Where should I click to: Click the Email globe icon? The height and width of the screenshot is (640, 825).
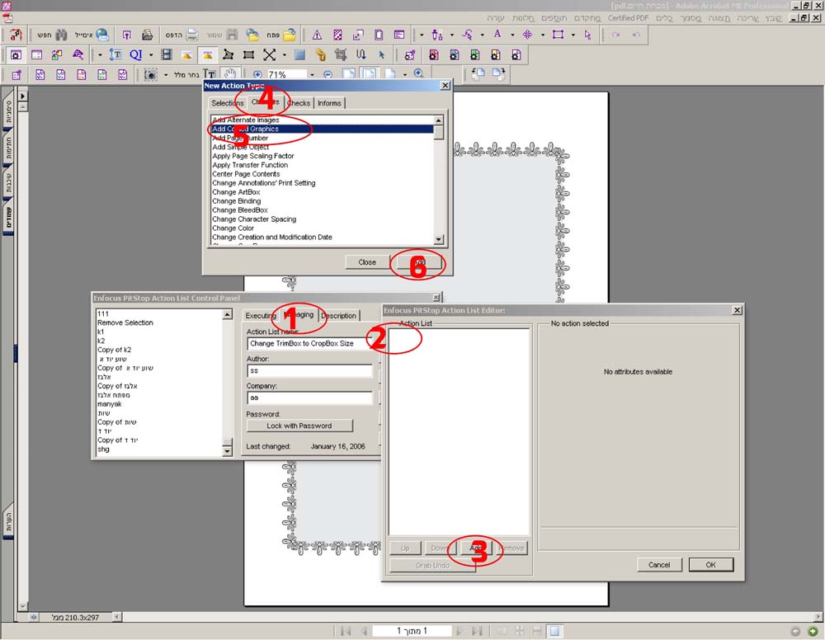pos(102,35)
